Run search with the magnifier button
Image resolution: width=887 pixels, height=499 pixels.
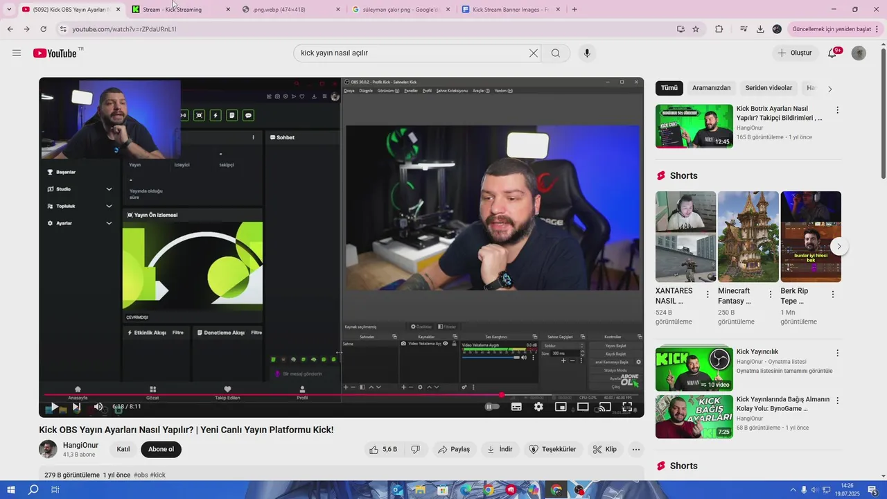click(x=556, y=53)
